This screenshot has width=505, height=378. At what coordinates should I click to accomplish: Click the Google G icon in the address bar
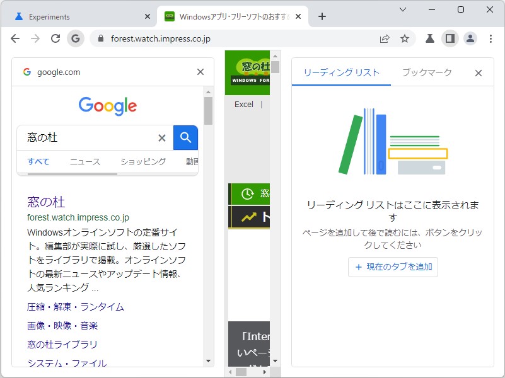tap(75, 38)
